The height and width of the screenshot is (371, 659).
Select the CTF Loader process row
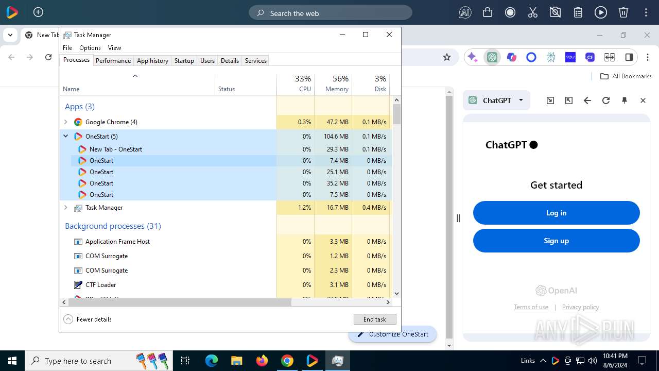pyautogui.click(x=226, y=285)
